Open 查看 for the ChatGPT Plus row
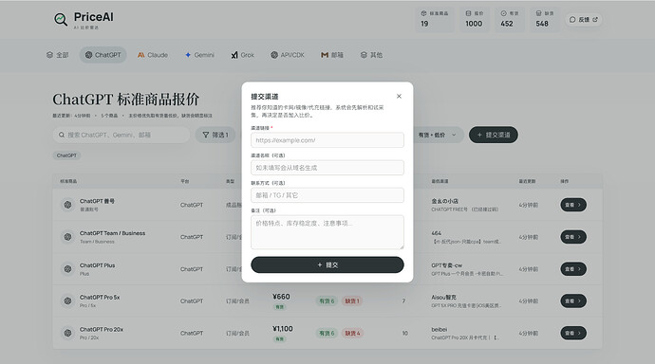Image resolution: width=655 pixels, height=364 pixels. 573,269
